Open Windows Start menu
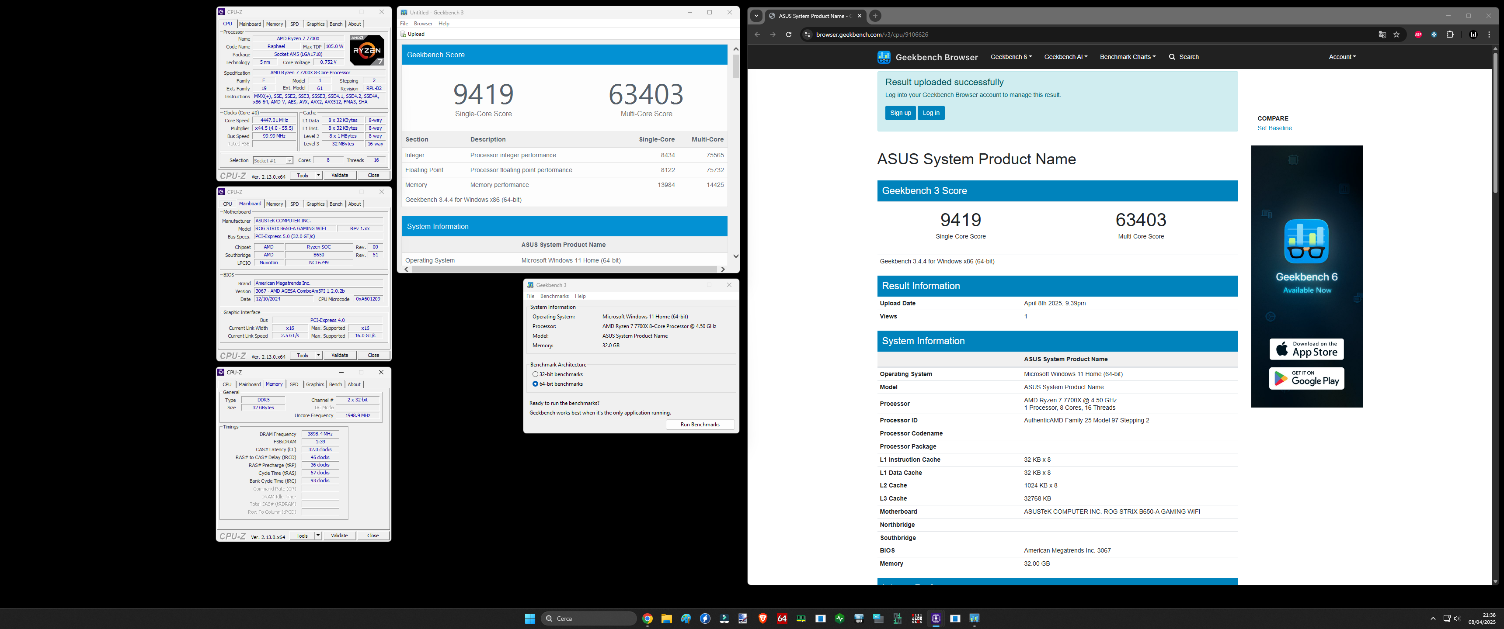This screenshot has height=629, width=1504. point(529,619)
